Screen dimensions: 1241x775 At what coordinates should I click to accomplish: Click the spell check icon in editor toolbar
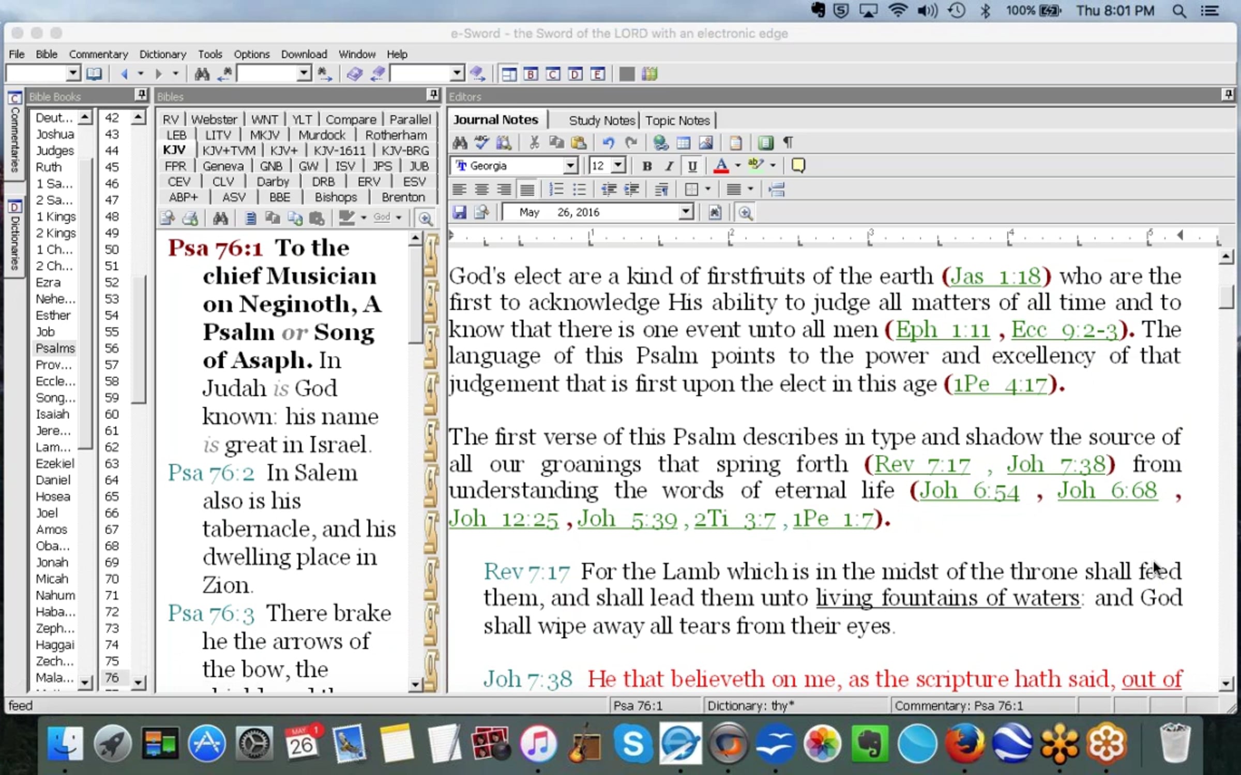[x=482, y=143]
